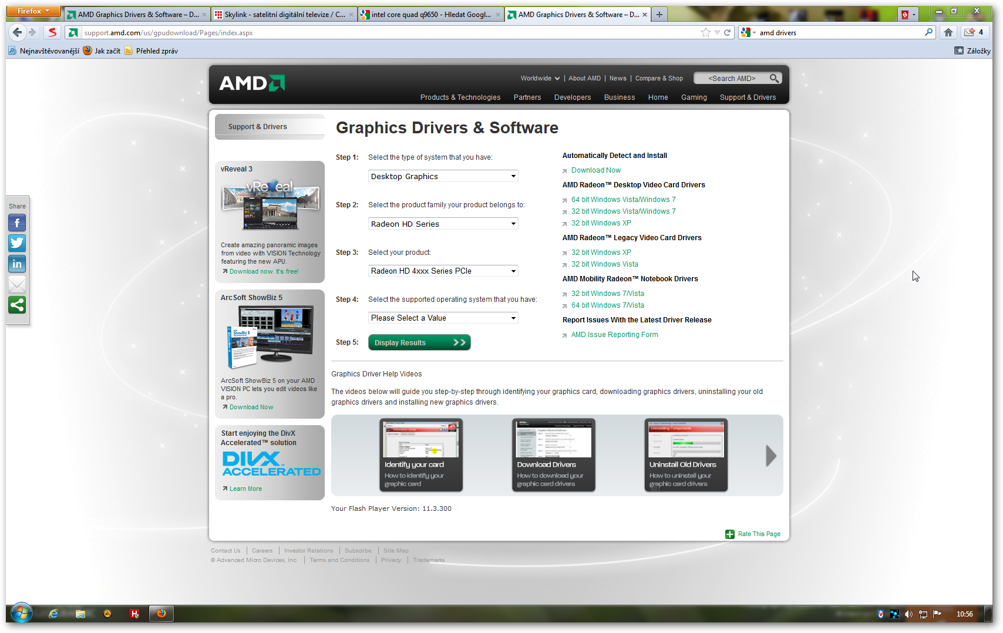Open the operating system Please Select dropdown
This screenshot has height=633, width=1003.
(x=443, y=318)
